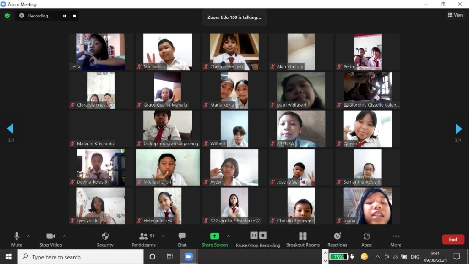Screen dimensions: 469x264
Task: Expand share options arrow beside Share Screen
Action: (x=228, y=236)
